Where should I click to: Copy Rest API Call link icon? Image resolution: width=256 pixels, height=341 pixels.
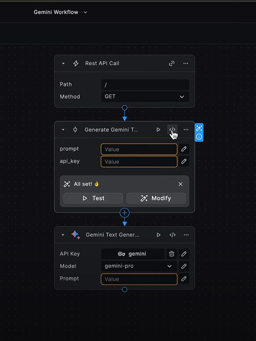click(x=172, y=63)
